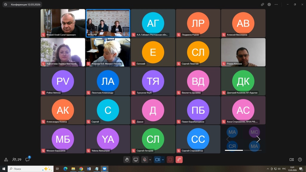The width and height of the screenshot is (306, 172).
Task: Toggle the camera on or off
Action: coord(157,159)
